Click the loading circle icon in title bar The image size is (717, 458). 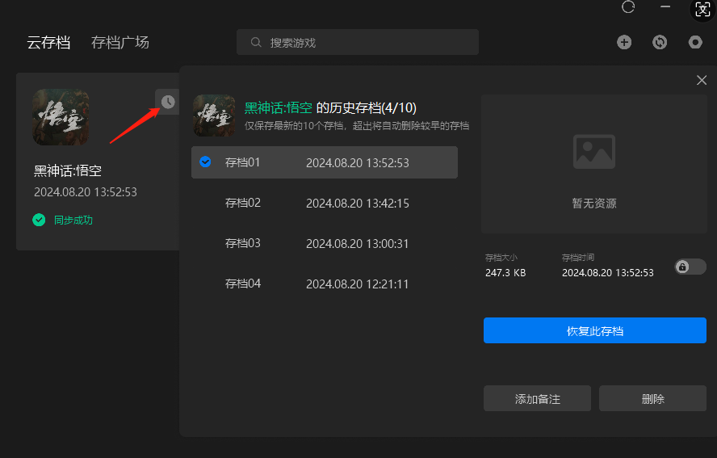pyautogui.click(x=628, y=7)
